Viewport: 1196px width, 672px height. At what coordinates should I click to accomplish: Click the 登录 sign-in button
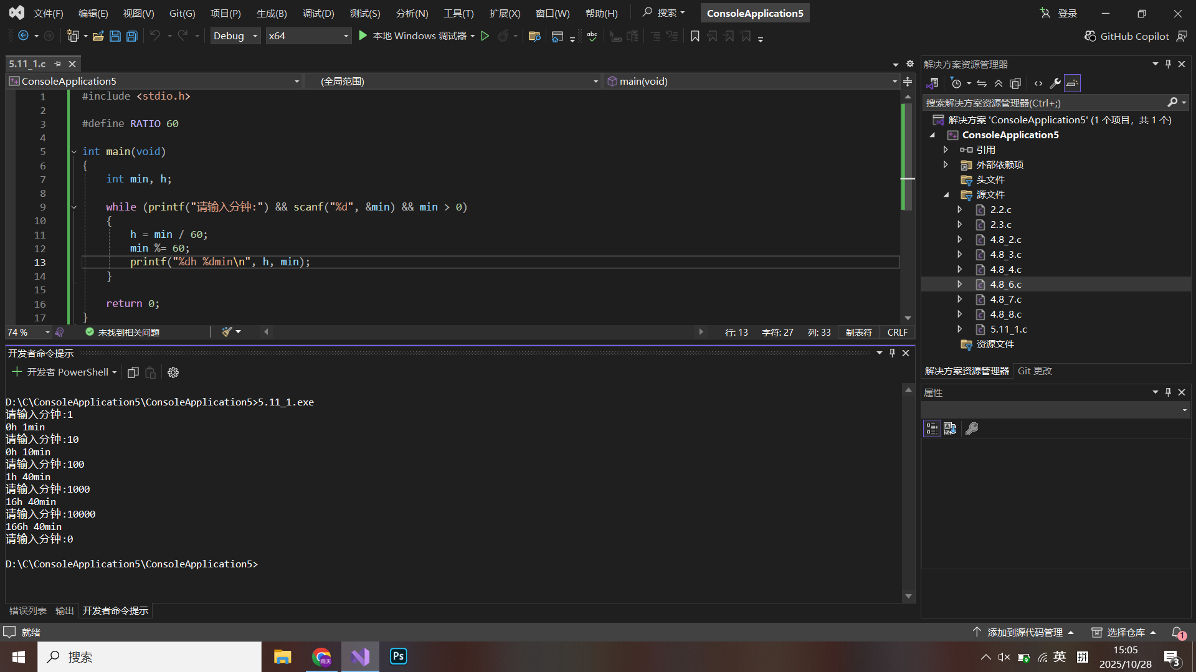[x=1059, y=13]
